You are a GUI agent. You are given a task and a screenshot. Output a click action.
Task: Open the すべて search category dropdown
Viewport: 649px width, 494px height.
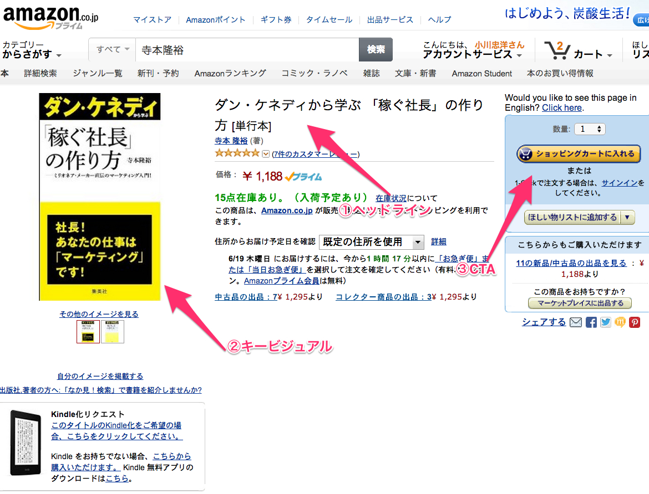(x=113, y=49)
